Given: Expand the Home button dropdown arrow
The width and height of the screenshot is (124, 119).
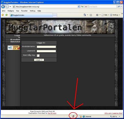Looking at the screenshot, I should click(x=87, y=15).
